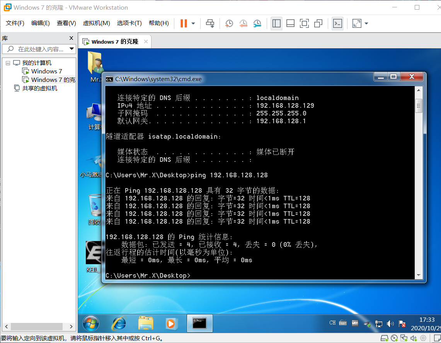This screenshot has width=441, height=343.
Task: Click the network adapter status icon
Action: click(x=404, y=338)
